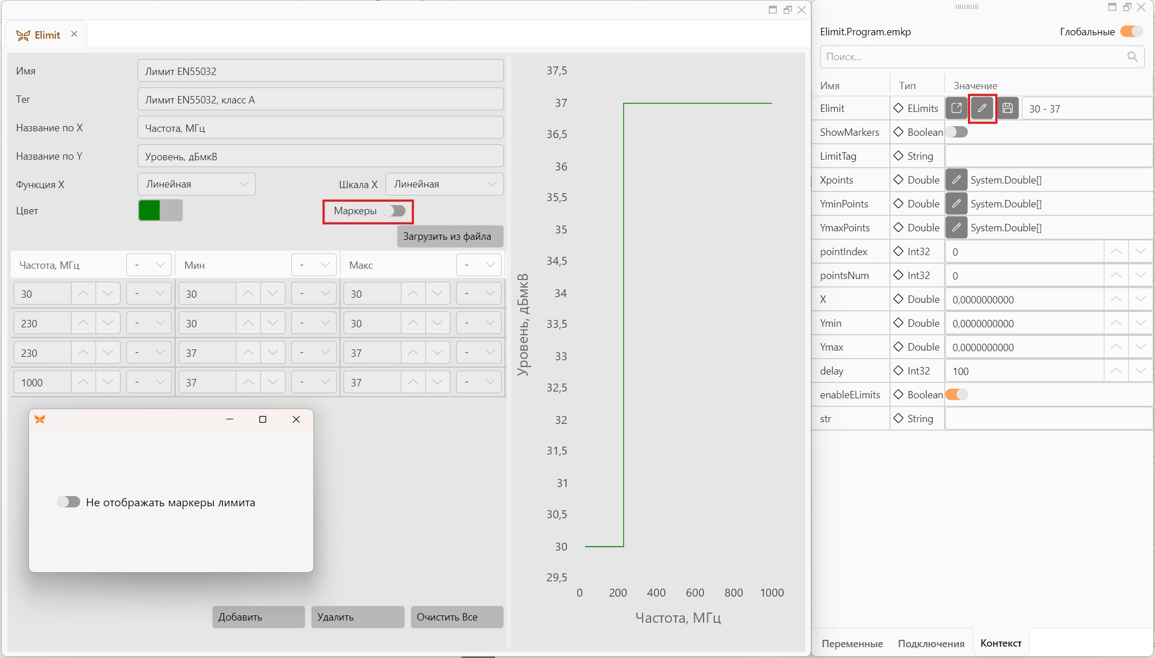1155x658 pixels.
Task: Click the Добавить button
Action: click(258, 617)
